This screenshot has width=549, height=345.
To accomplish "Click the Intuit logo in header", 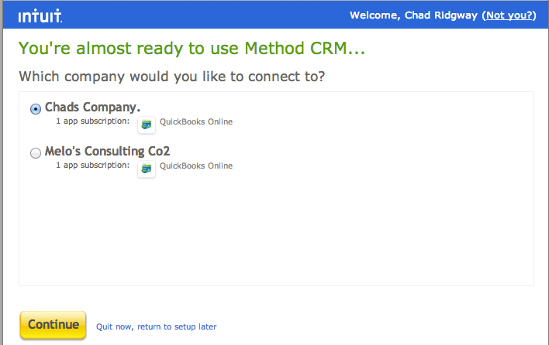I will [x=40, y=15].
